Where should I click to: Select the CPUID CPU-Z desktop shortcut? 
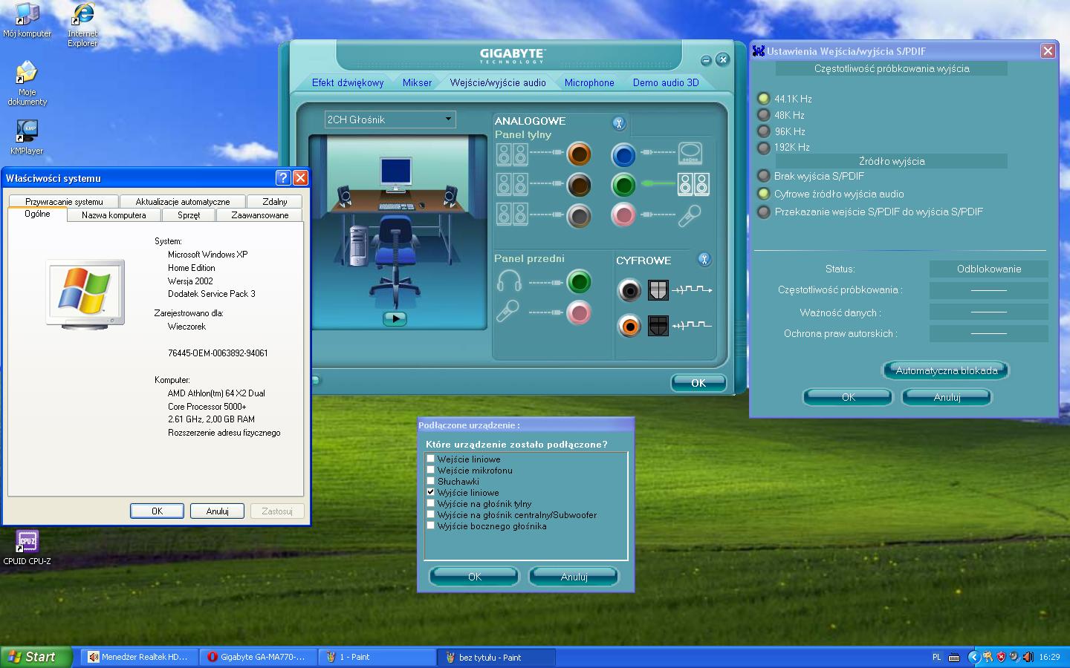pyautogui.click(x=27, y=548)
